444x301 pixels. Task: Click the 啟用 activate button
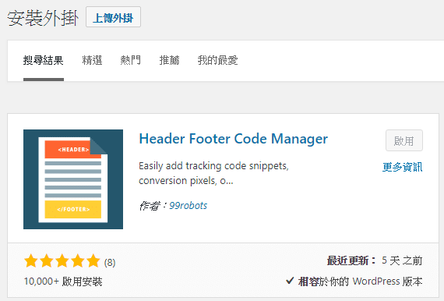tap(404, 140)
